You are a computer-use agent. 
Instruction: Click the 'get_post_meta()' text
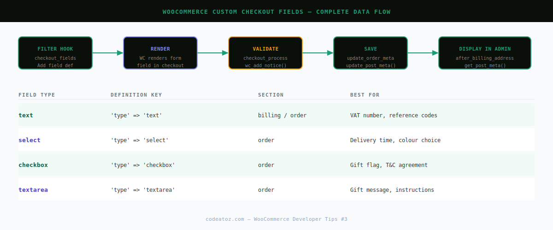pos(485,65)
